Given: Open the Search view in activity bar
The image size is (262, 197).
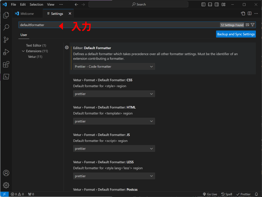Looking at the screenshot, I should [6, 27].
